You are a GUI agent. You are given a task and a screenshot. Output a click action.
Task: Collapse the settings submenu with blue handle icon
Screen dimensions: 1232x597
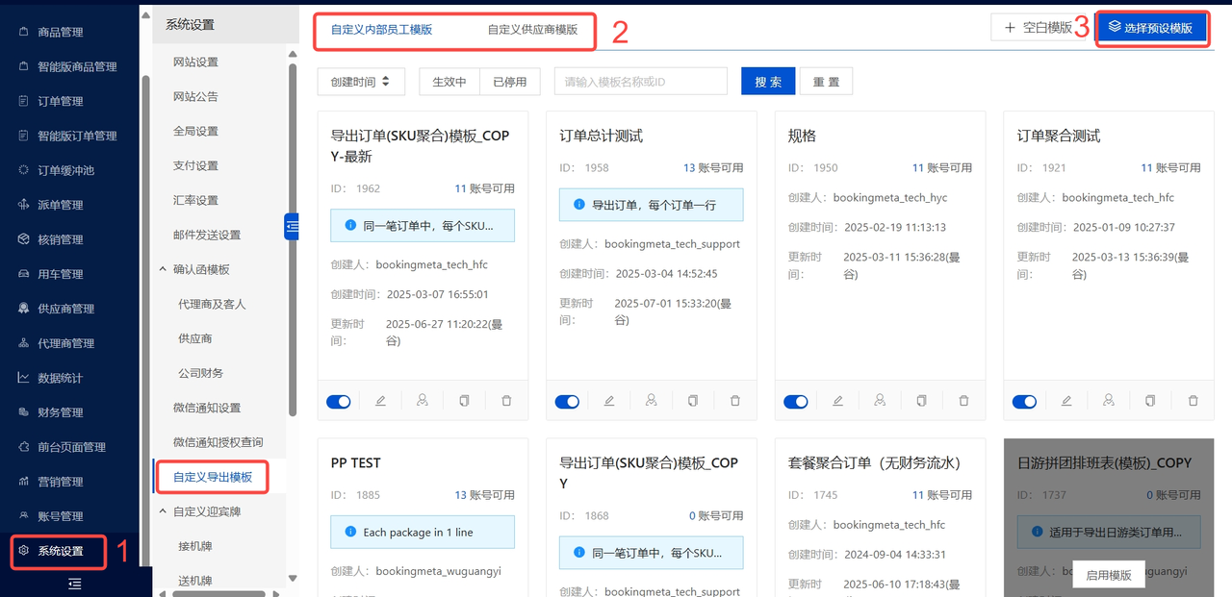click(x=292, y=226)
